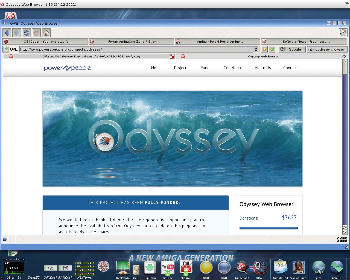Click the page's vertical scrollbar track
Image resolution: width=350 pixels, height=280 pixels.
pos(345,150)
